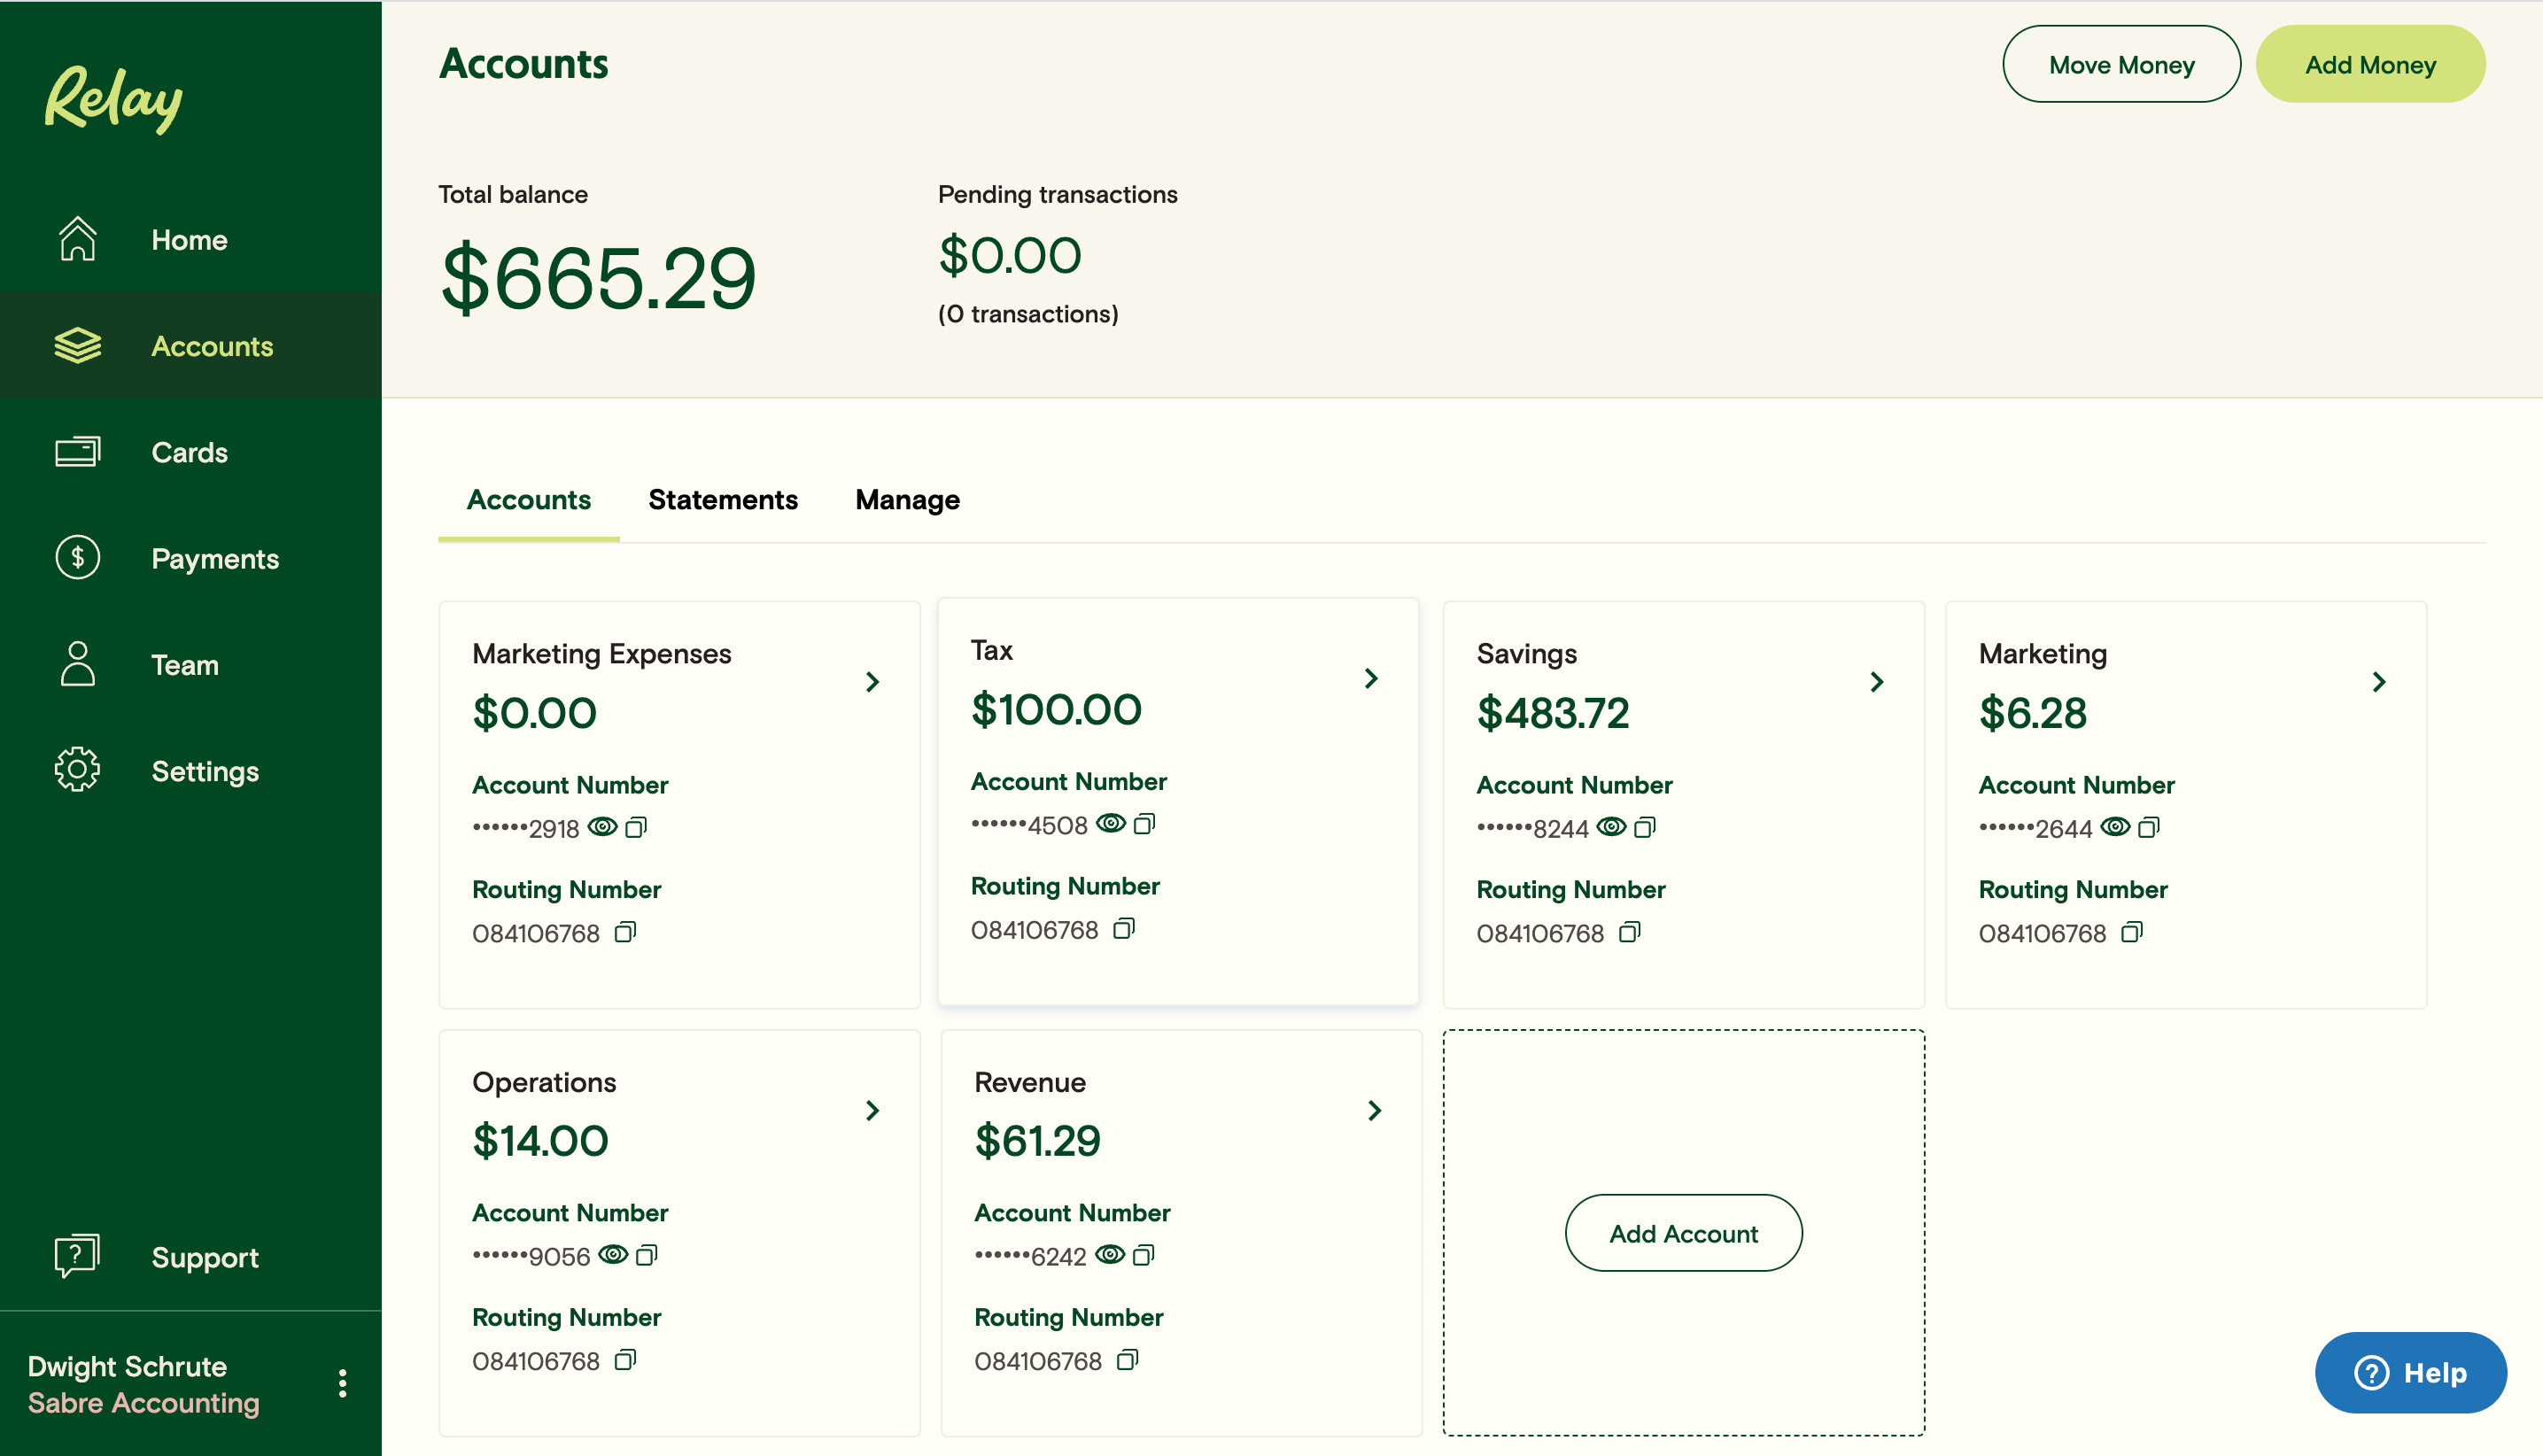Open the Manage tab
The width and height of the screenshot is (2543, 1456).
point(906,500)
